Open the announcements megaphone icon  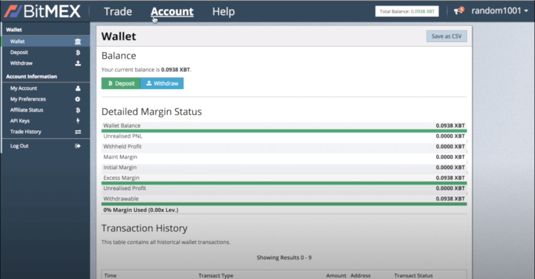[459, 11]
